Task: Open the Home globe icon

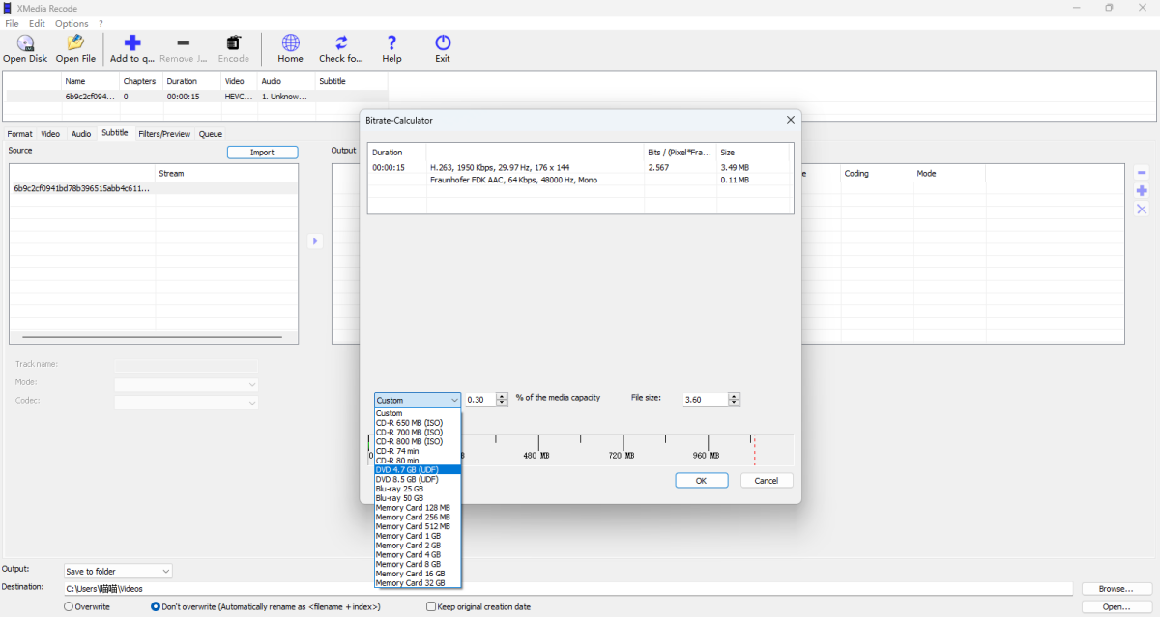Action: click(x=290, y=43)
